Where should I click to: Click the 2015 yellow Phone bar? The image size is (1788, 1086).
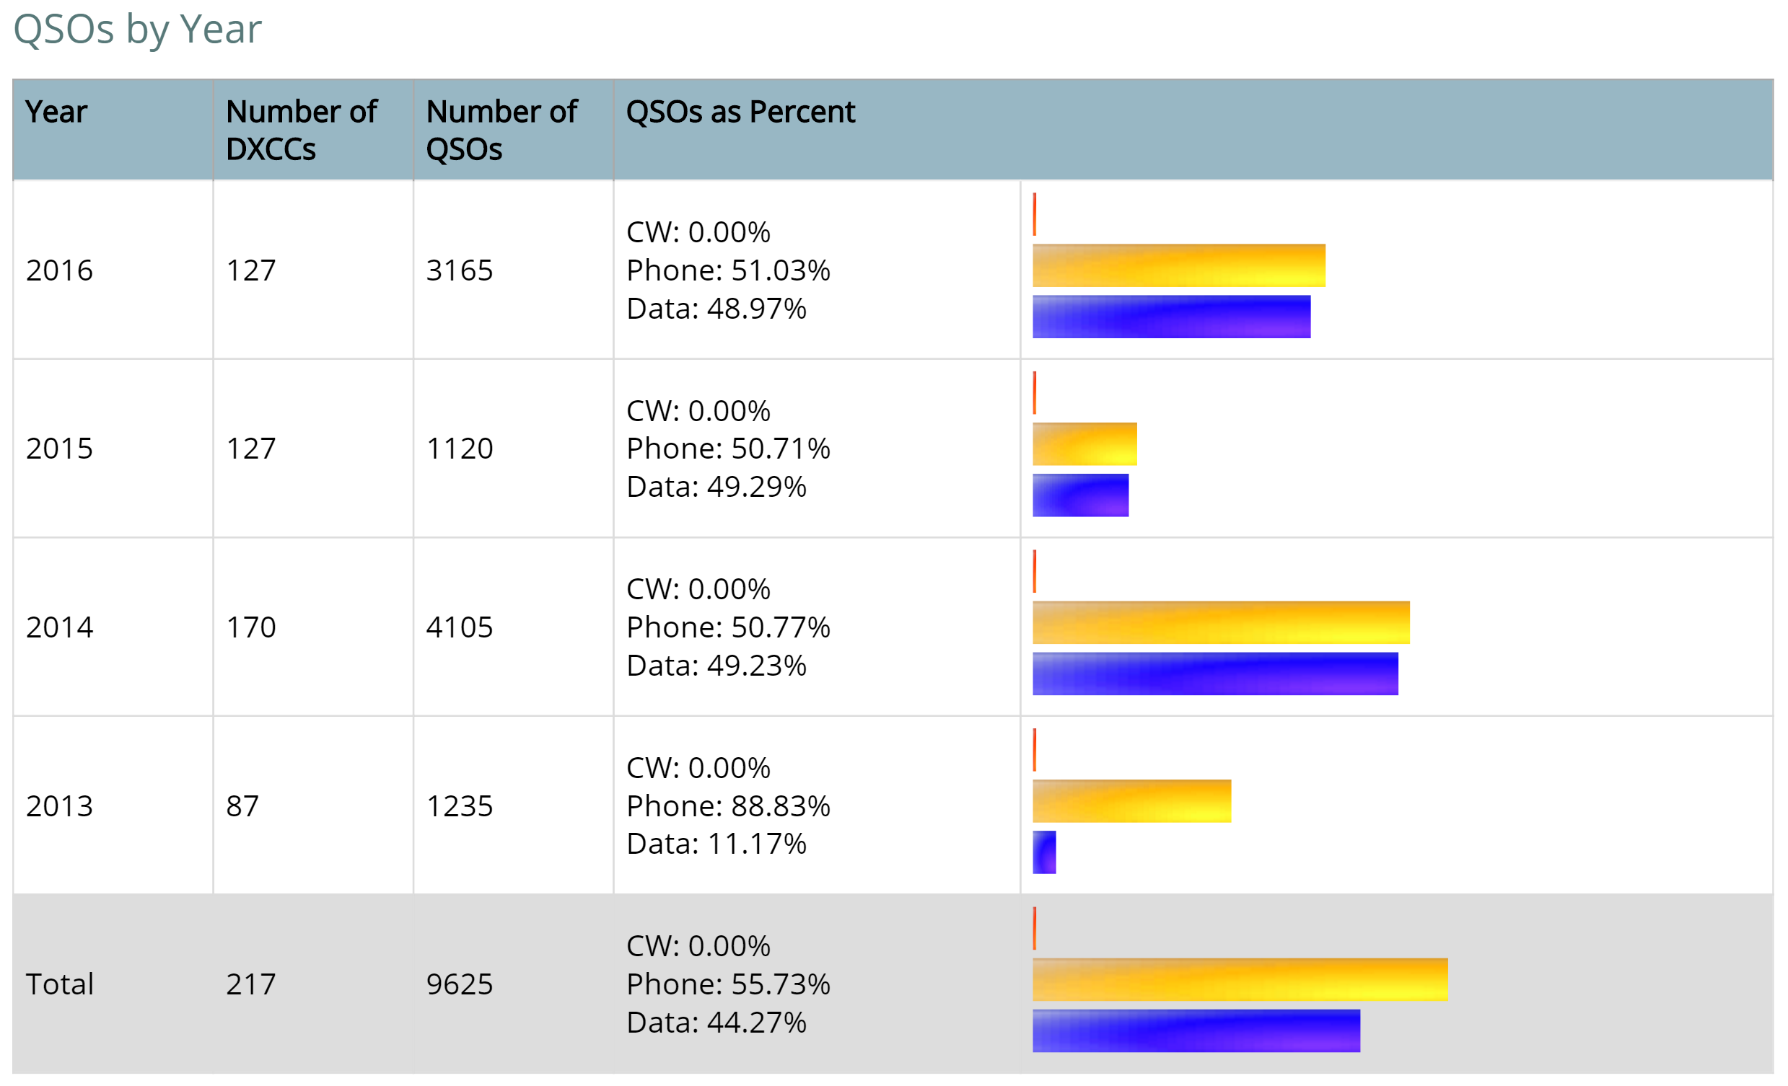coord(1084,444)
